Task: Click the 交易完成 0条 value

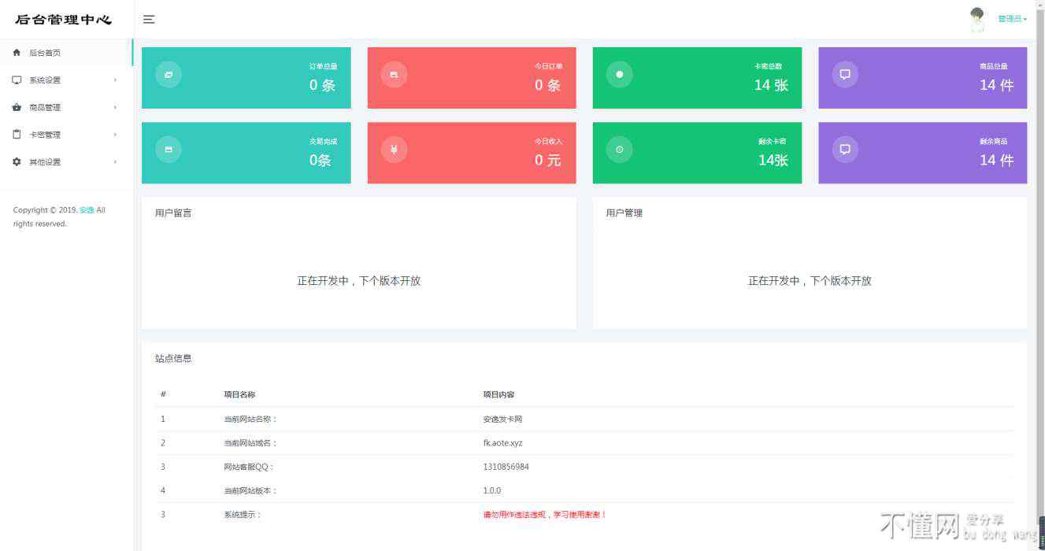Action: [321, 160]
